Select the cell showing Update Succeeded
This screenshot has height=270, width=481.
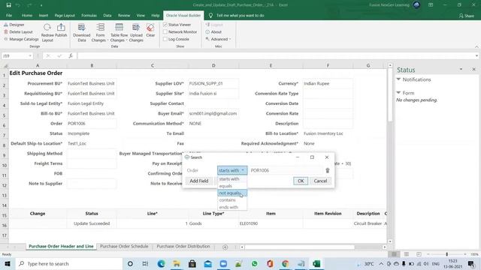[x=92, y=223]
